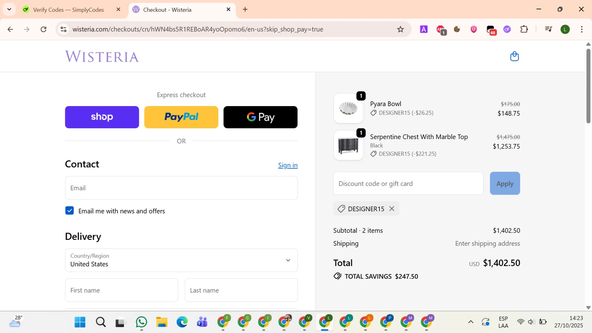592x333 pixels.
Task: Open Task View in taskbar
Action: pyautogui.click(x=120, y=323)
